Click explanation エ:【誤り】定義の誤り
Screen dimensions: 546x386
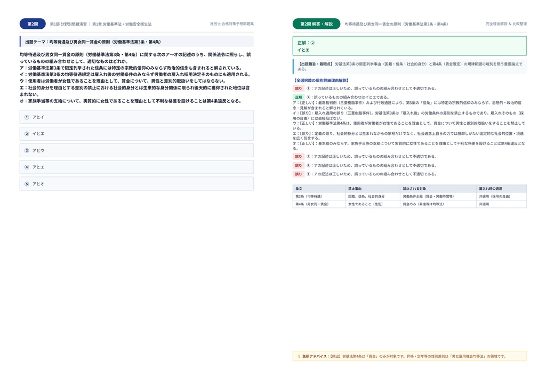(408, 136)
